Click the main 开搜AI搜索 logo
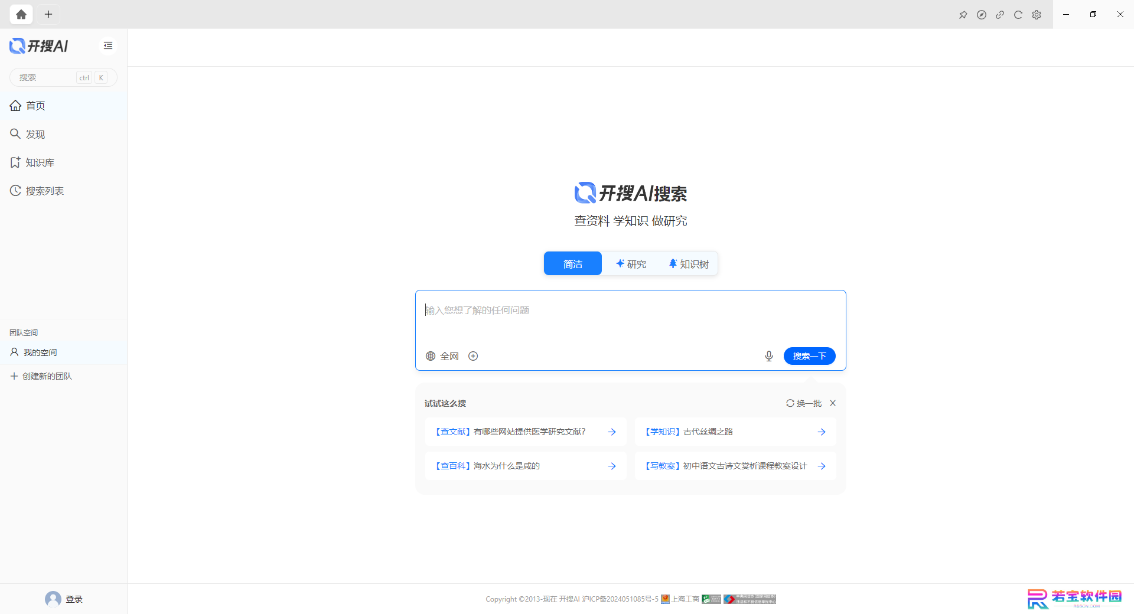The height and width of the screenshot is (614, 1134). coord(631,193)
